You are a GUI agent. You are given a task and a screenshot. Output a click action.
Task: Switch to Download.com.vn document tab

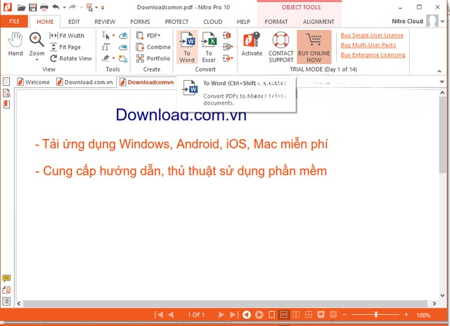click(84, 82)
